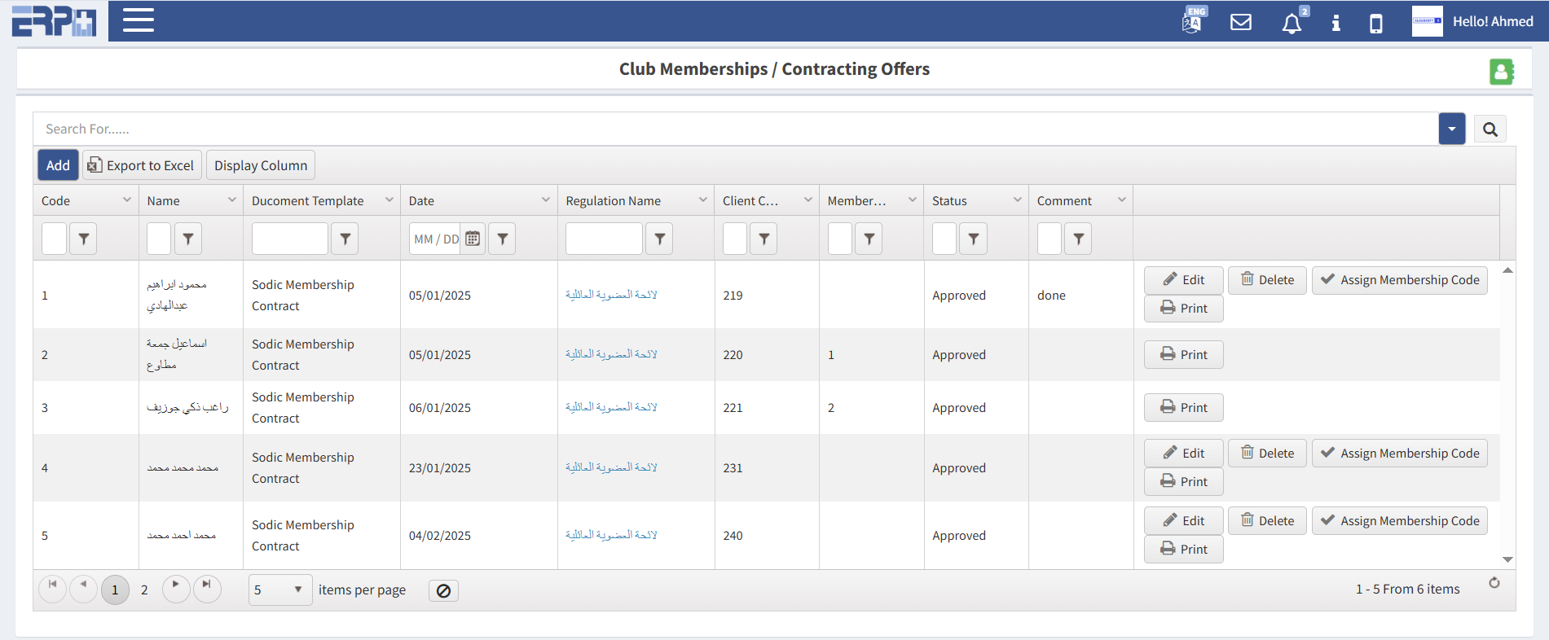Click the magnifier search button

coord(1490,129)
